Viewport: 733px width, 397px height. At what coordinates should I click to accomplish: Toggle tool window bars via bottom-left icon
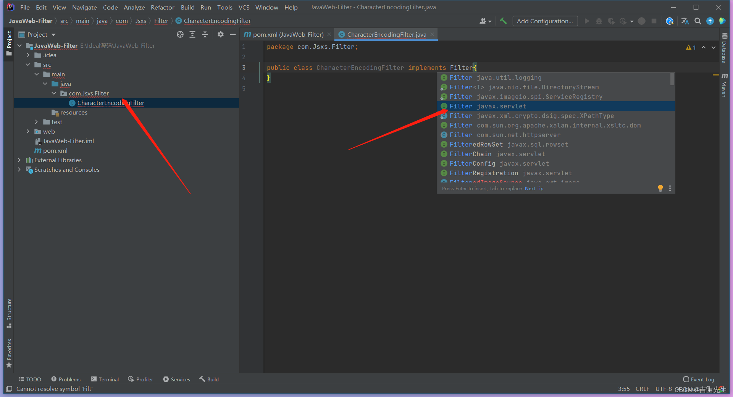9,389
